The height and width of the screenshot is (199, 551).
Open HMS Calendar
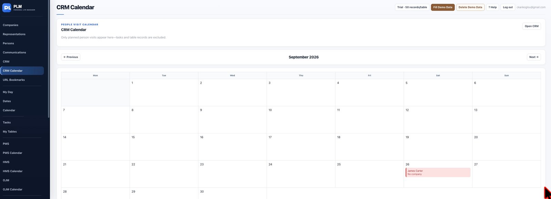(13, 171)
